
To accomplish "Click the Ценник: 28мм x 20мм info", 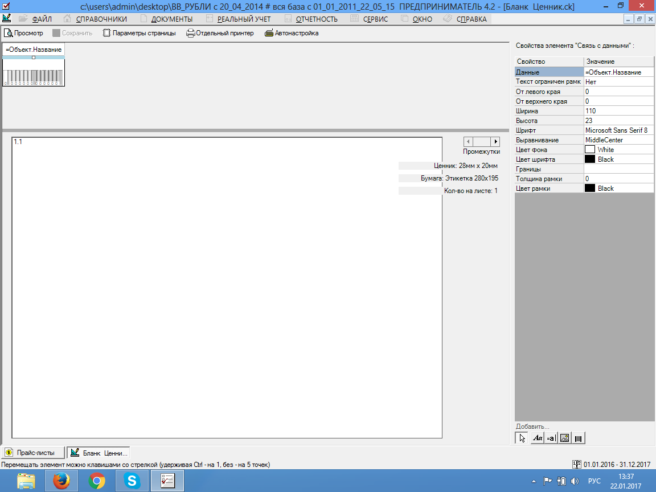I will coord(466,166).
